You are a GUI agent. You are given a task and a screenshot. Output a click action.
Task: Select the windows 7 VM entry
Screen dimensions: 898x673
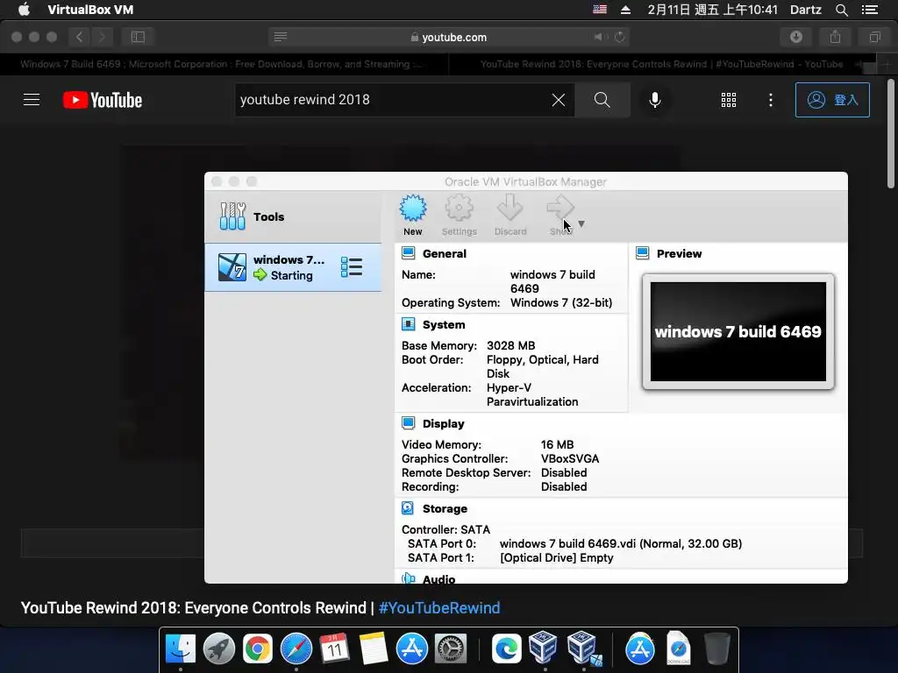pyautogui.click(x=293, y=267)
